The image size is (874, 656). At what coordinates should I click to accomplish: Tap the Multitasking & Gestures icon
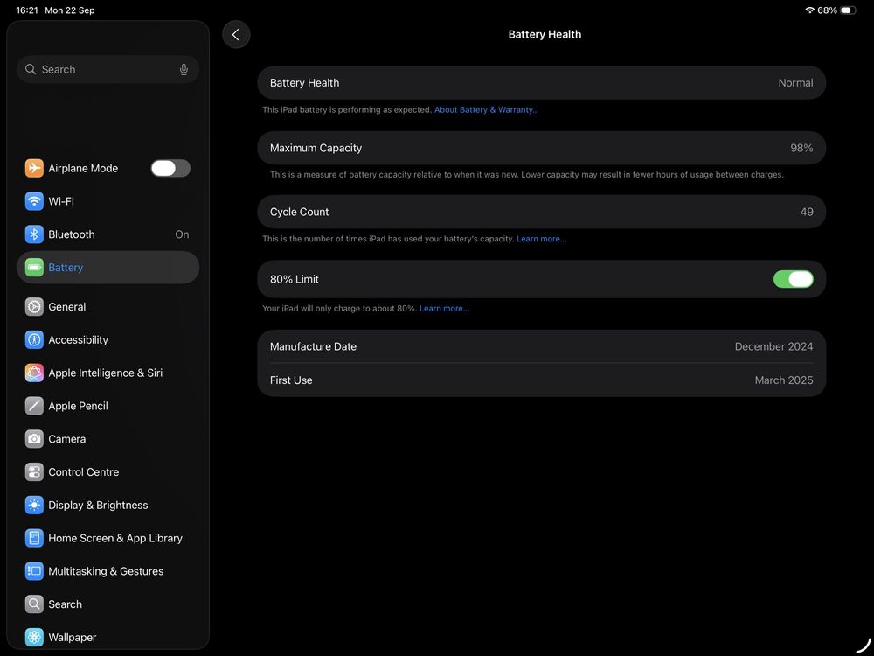coord(34,571)
